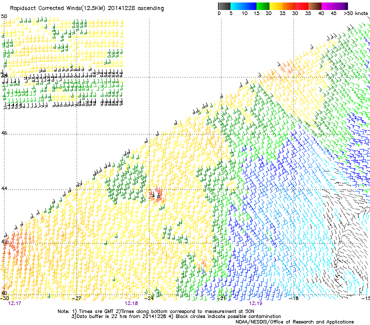The width and height of the screenshot is (370, 325).
Task: Click the gray 0-5 knots legend swatch
Action: pyautogui.click(x=224, y=6)
